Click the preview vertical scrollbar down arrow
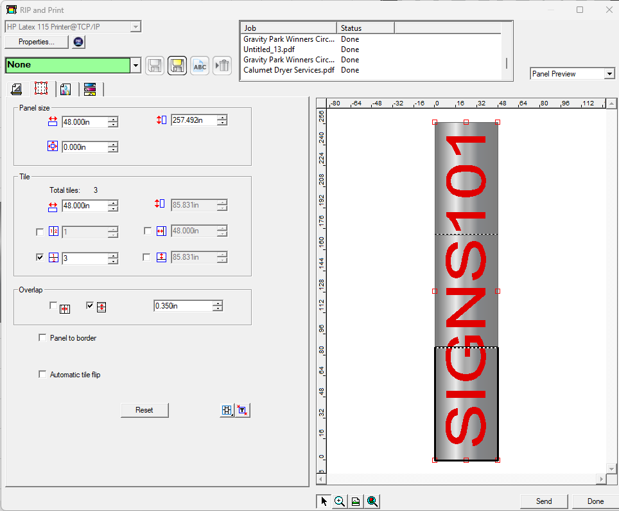Viewport: 619px width, 511px height. [611, 469]
